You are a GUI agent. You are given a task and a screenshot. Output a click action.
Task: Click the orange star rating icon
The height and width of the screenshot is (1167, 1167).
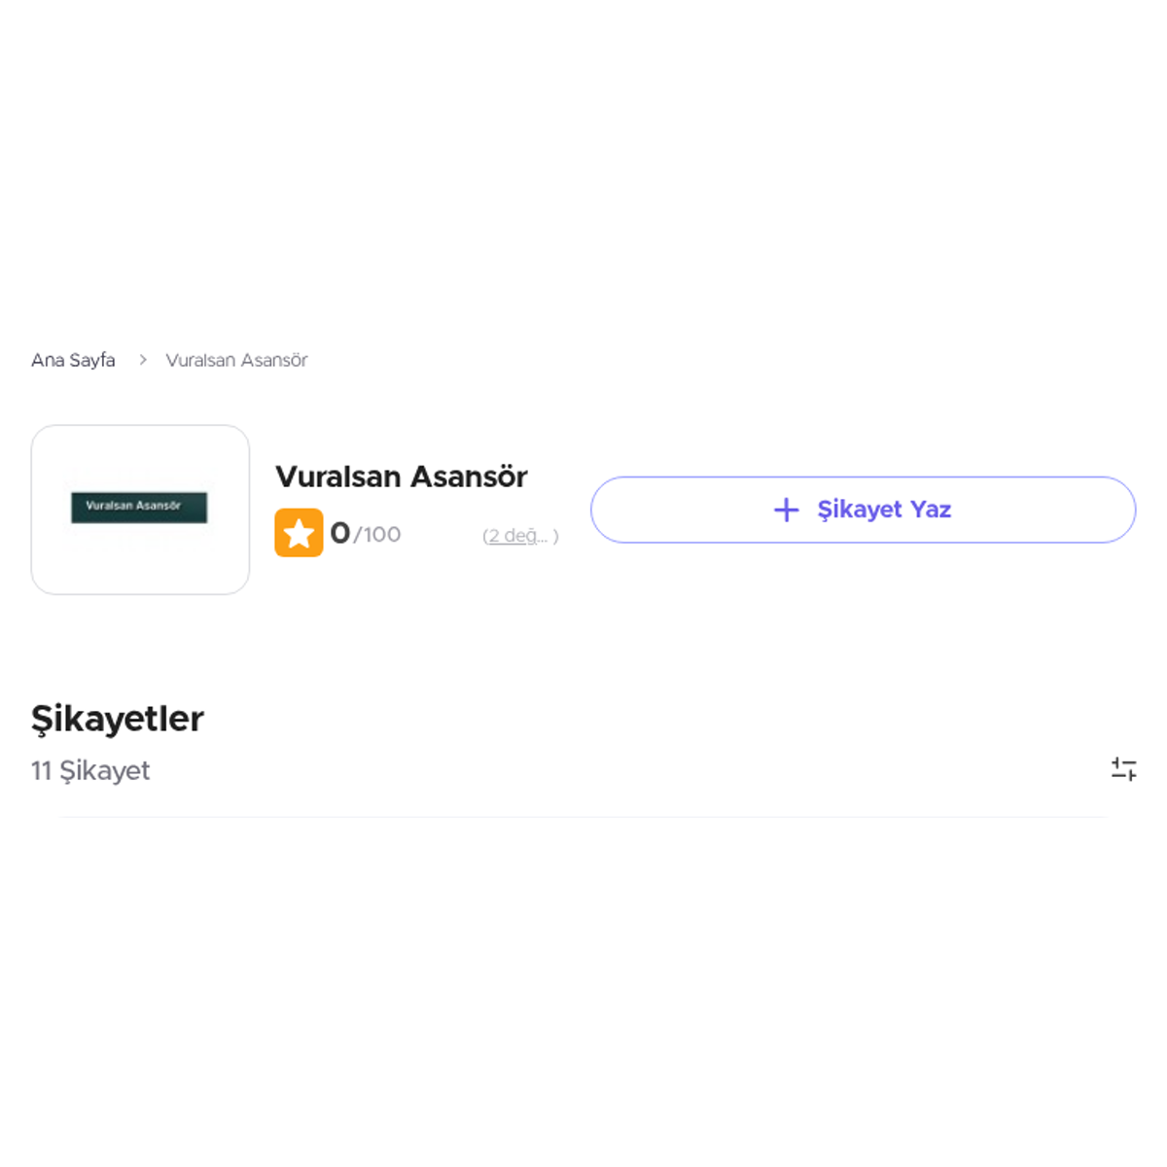(299, 533)
